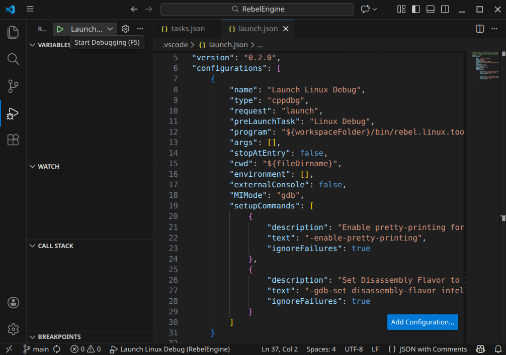
Task: Collapse the CALL STACK section
Action: (32, 246)
